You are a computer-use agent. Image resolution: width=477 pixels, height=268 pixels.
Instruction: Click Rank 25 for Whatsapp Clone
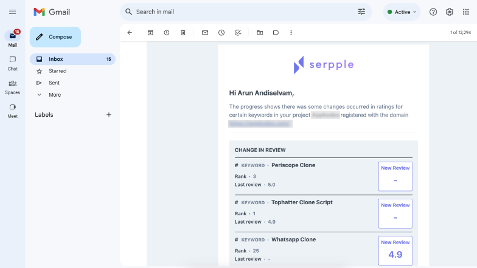[x=256, y=251]
